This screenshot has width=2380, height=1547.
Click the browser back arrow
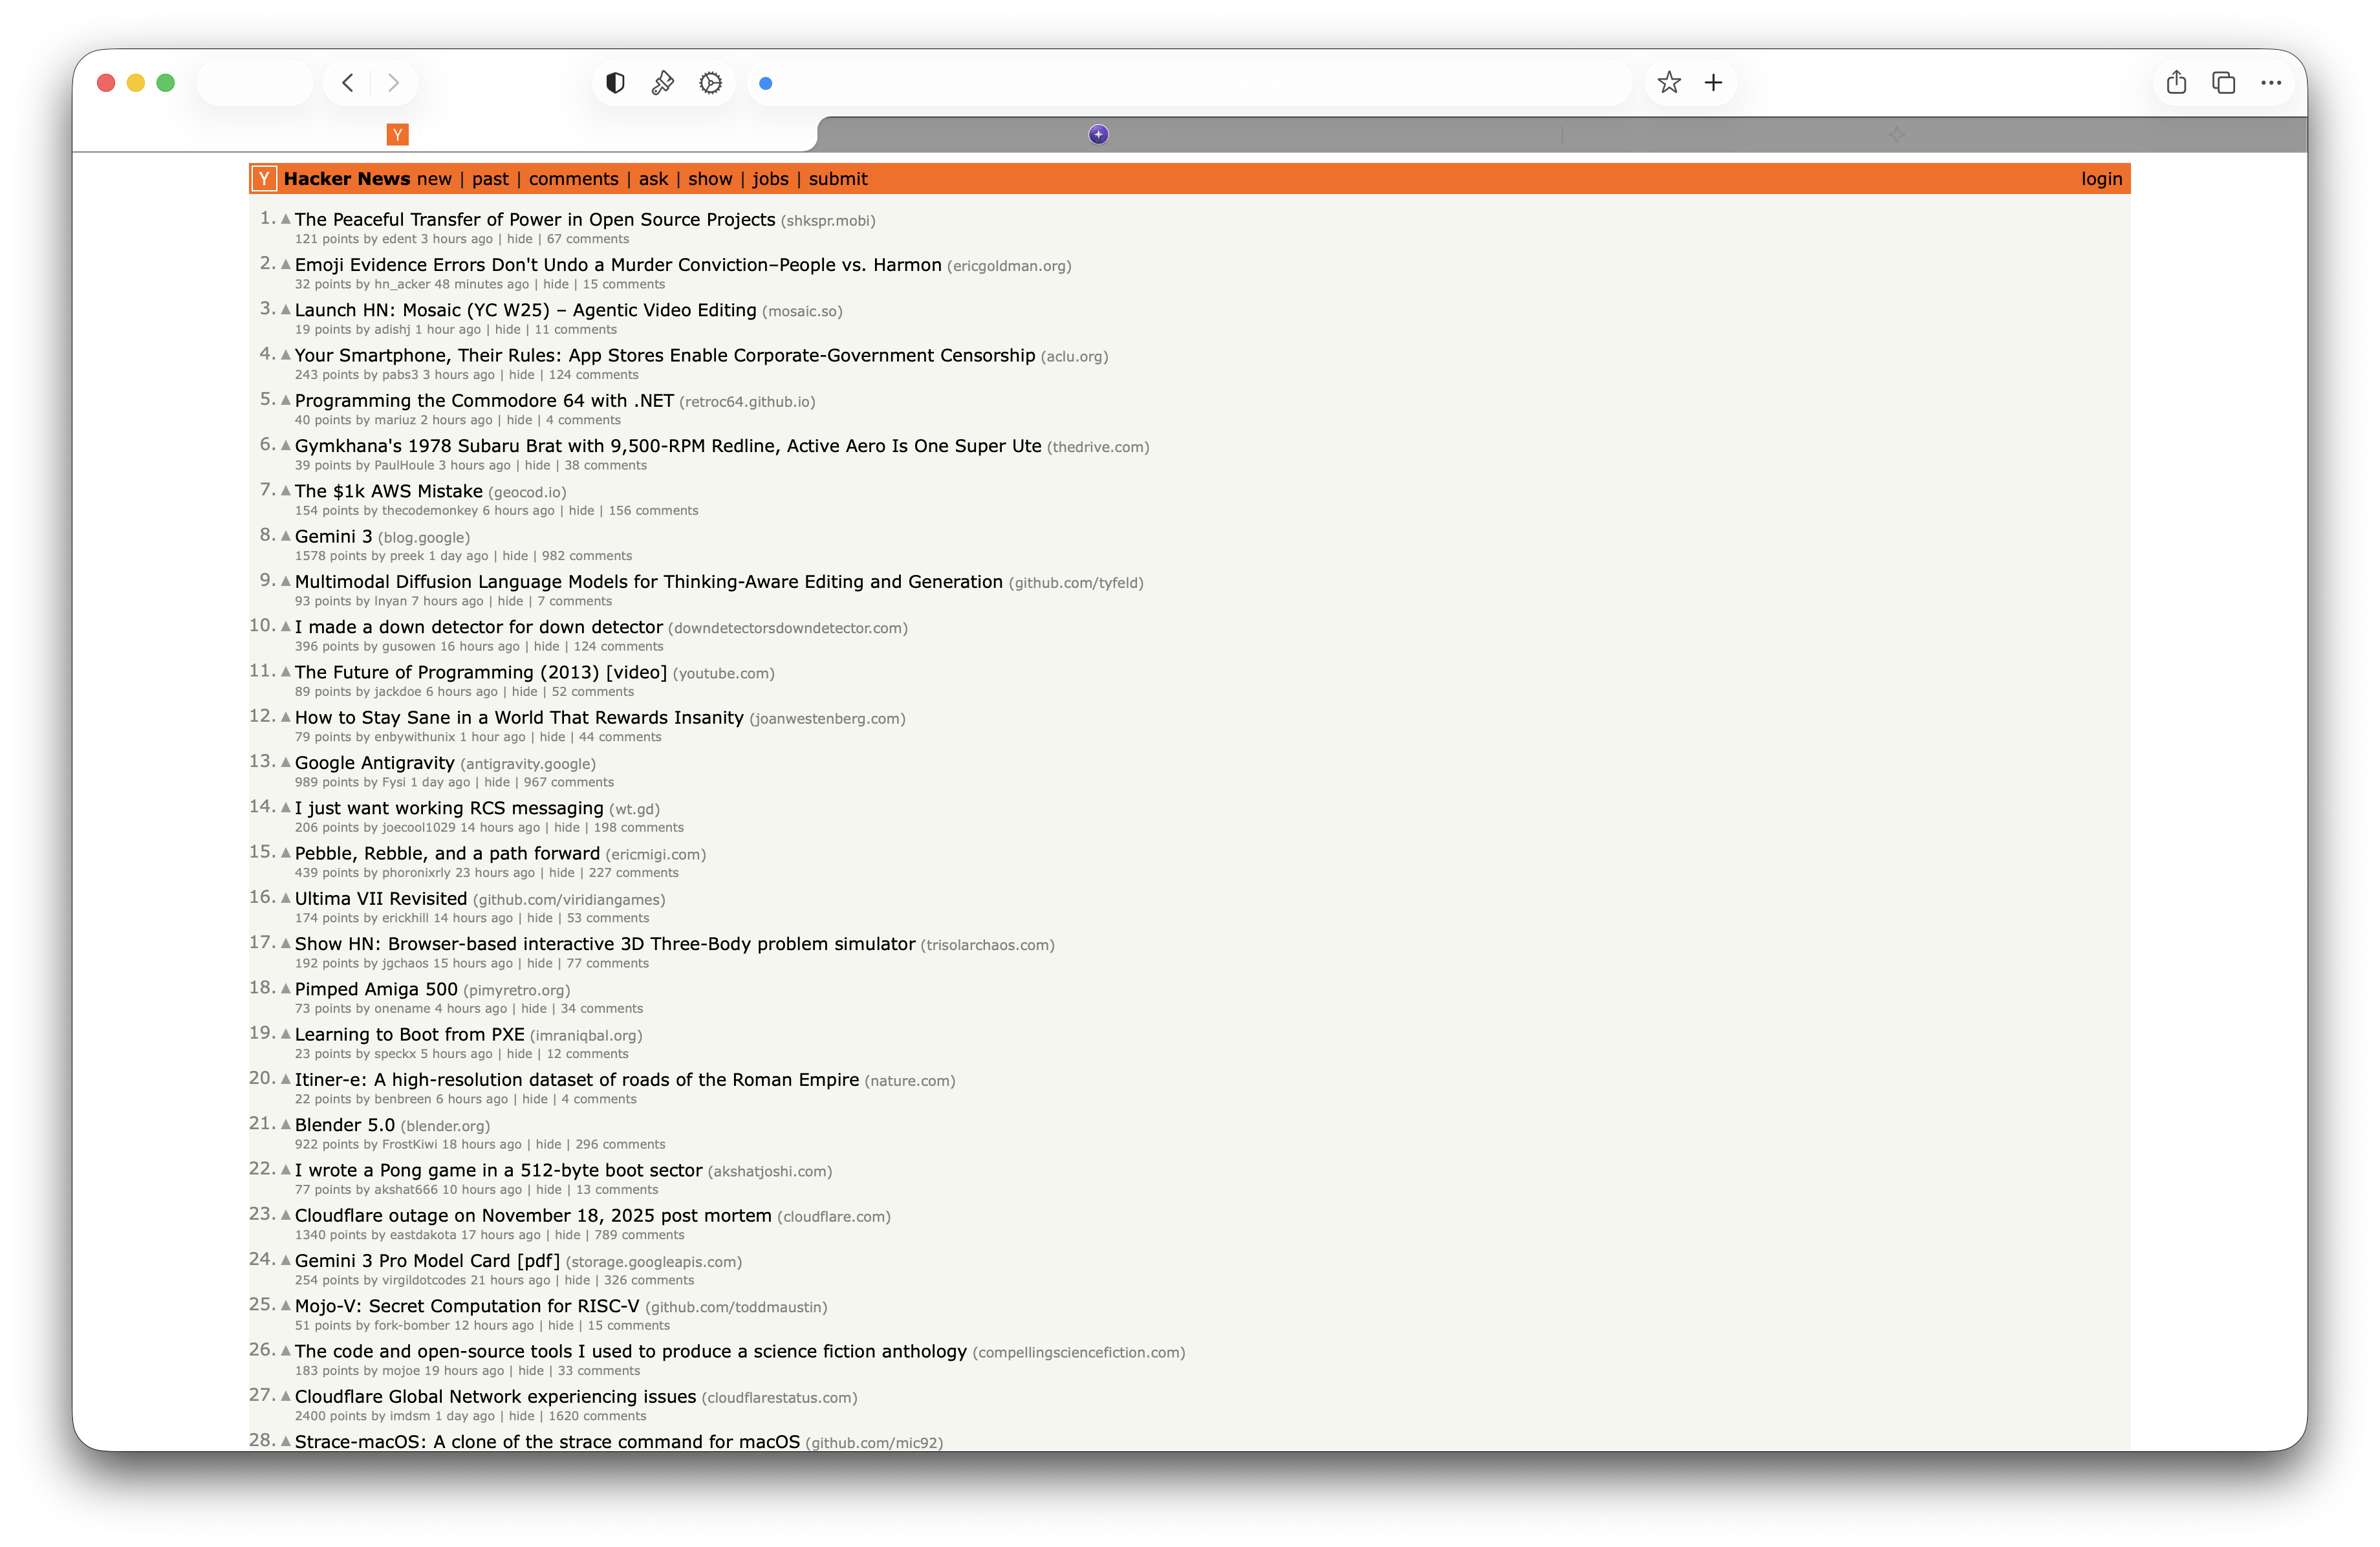347,83
